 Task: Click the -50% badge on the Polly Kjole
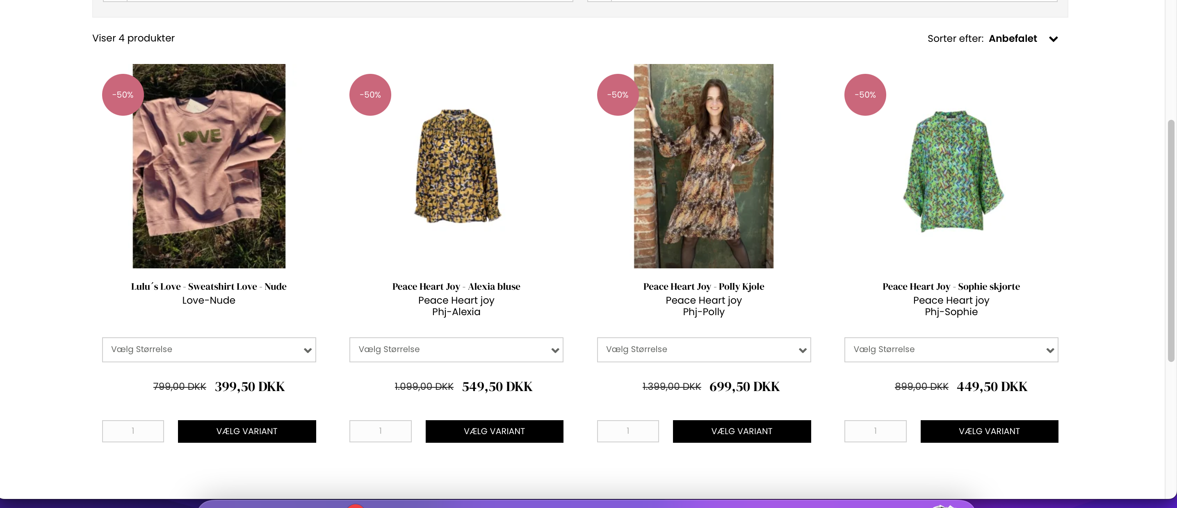click(x=617, y=95)
